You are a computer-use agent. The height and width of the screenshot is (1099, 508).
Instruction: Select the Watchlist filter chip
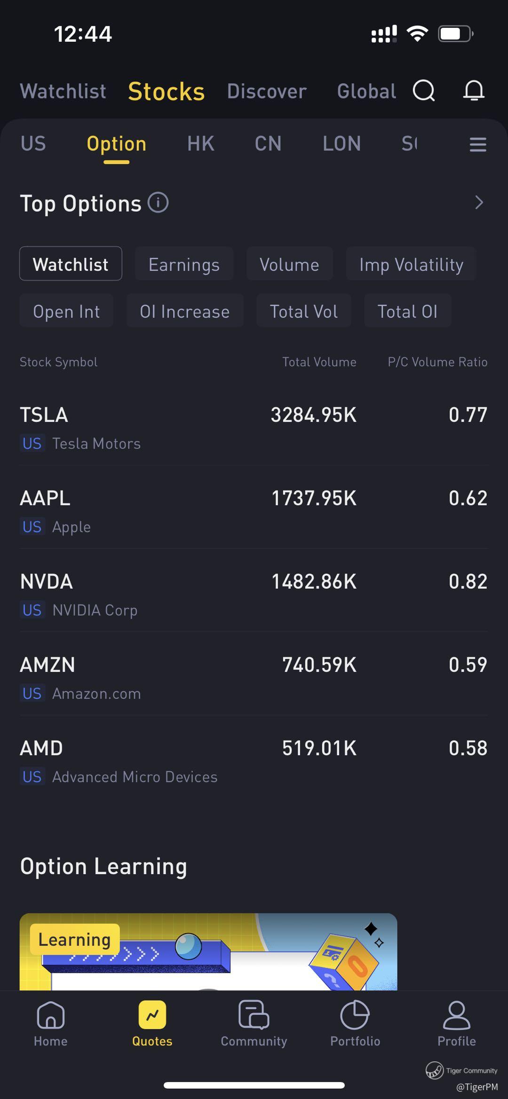point(71,264)
